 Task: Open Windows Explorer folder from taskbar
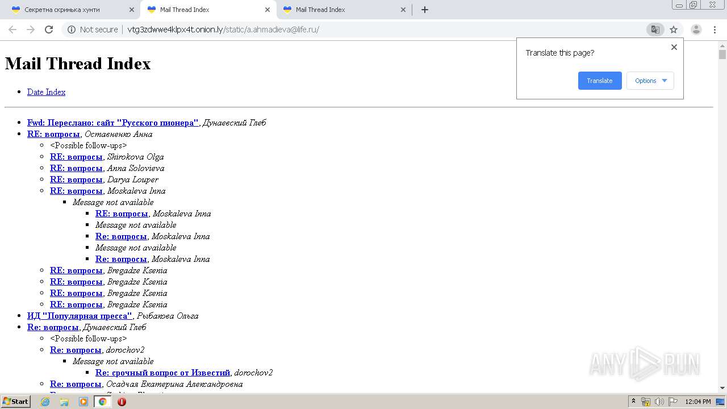pos(64,402)
